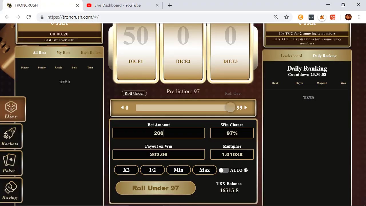Click the Predict column header
Viewport: 366px width, 206px height.
pos(42,68)
